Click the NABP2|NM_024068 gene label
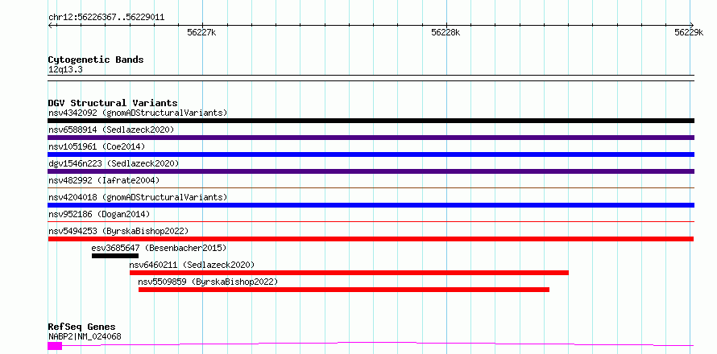 (x=85, y=336)
